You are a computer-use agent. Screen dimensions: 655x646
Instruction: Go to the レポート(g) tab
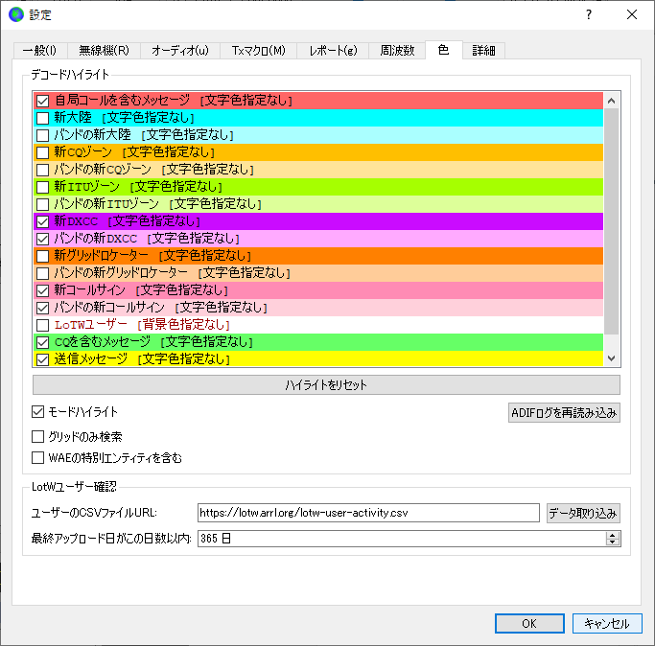(x=333, y=51)
